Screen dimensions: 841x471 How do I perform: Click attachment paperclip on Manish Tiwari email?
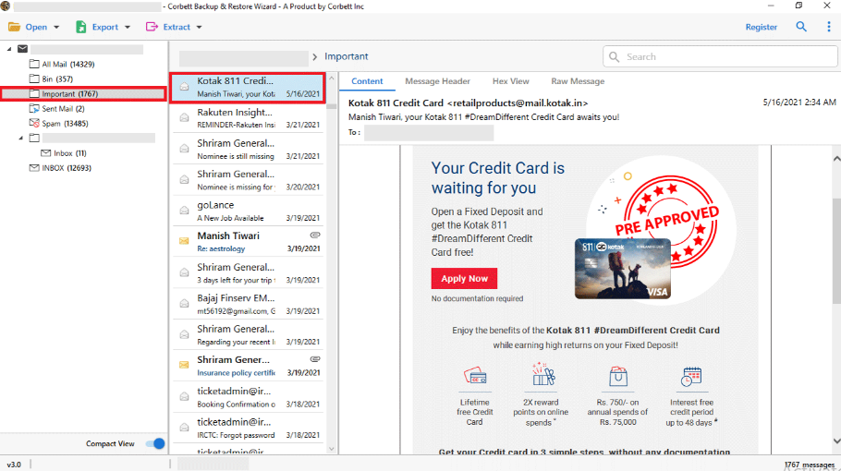click(x=315, y=235)
